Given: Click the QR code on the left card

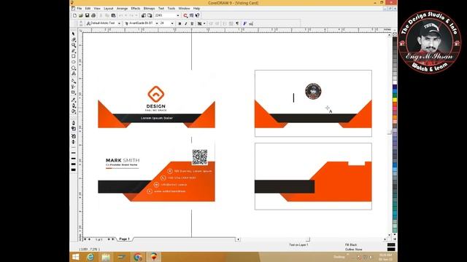Looking at the screenshot, I should pyautogui.click(x=199, y=157).
